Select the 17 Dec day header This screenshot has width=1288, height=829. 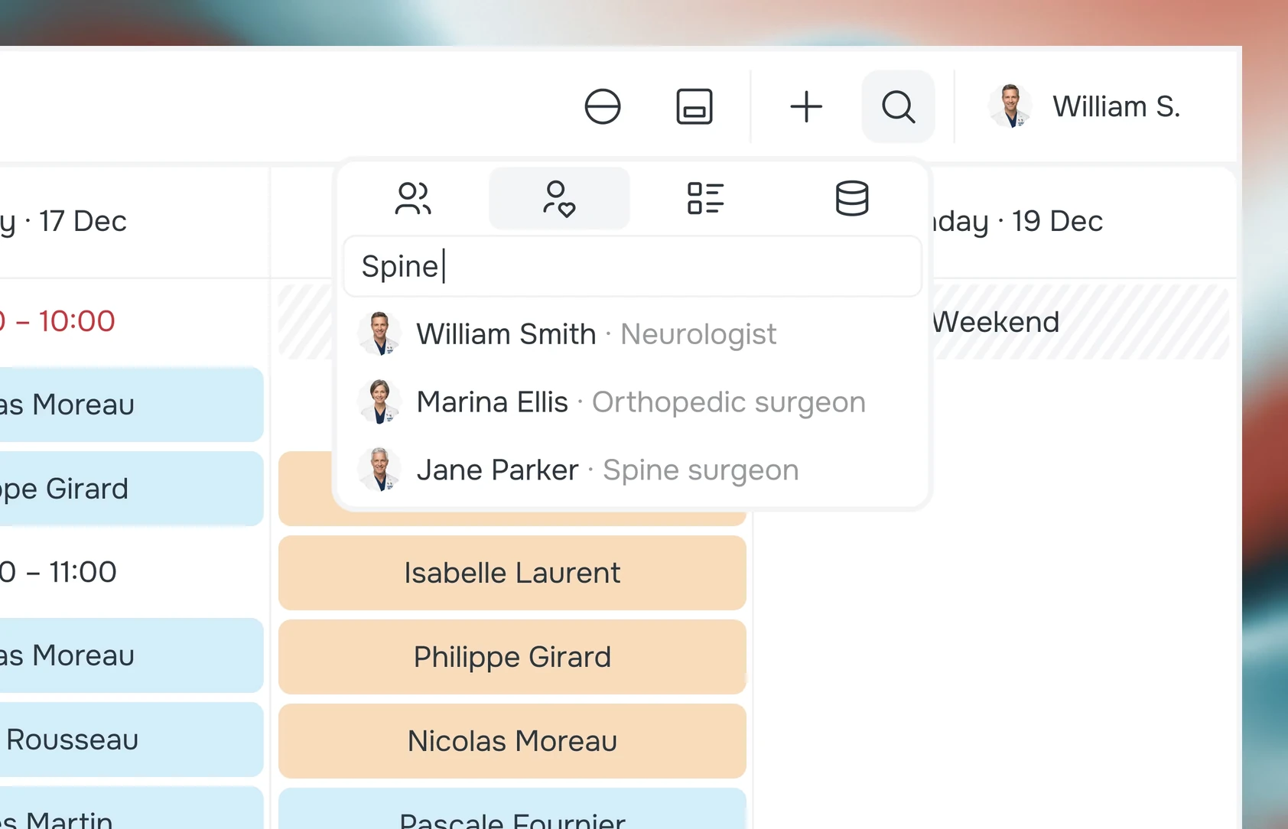pyautogui.click(x=63, y=221)
